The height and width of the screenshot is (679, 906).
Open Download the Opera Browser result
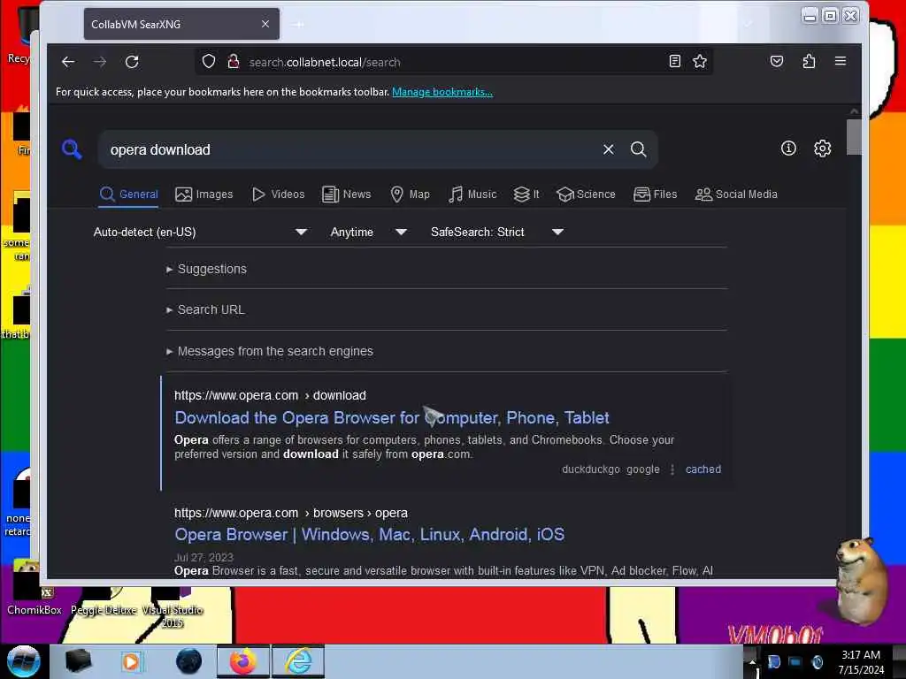click(392, 417)
